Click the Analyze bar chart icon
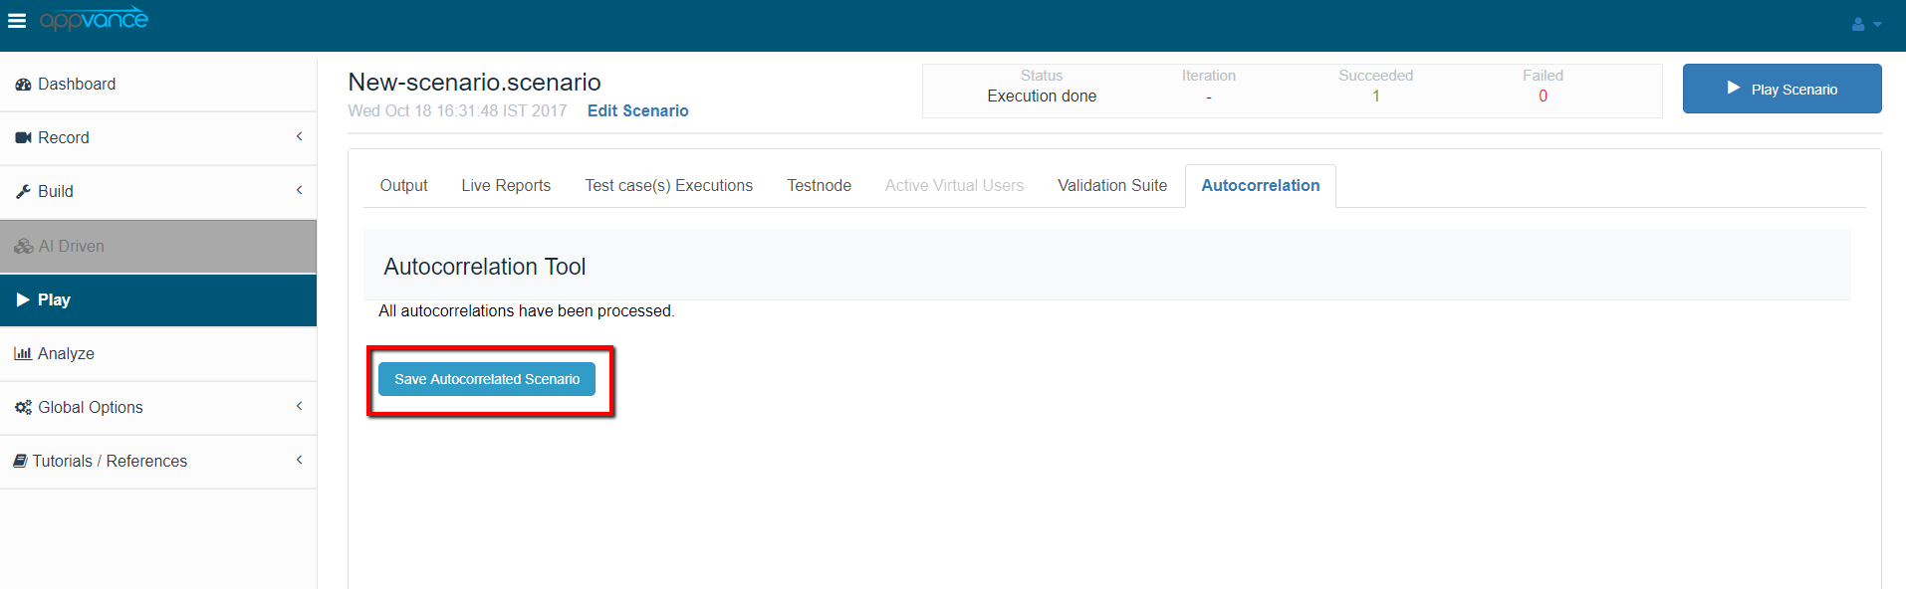Image resolution: width=1906 pixels, height=589 pixels. click(23, 353)
